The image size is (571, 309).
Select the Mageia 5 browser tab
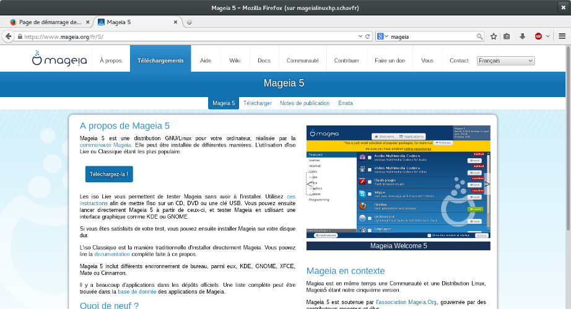138,22
